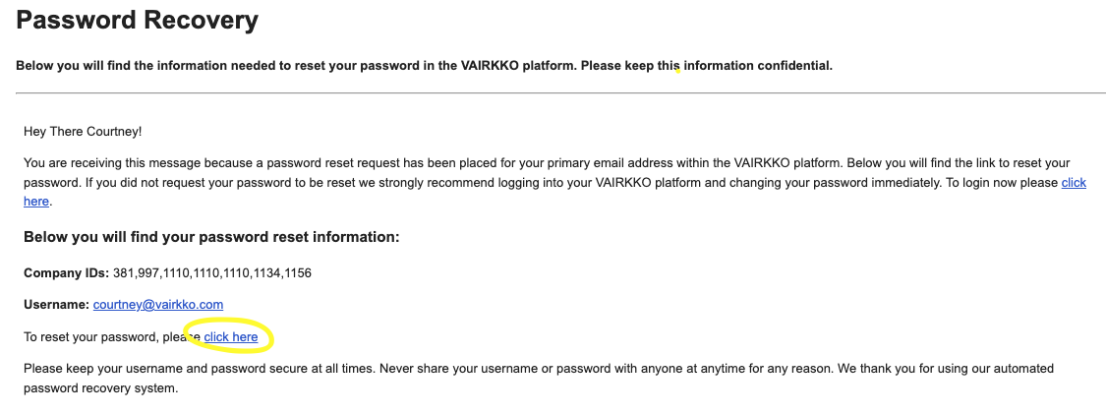Open the courtney@vairkko.com email link
Image resolution: width=1106 pixels, height=414 pixels.
[x=157, y=305]
